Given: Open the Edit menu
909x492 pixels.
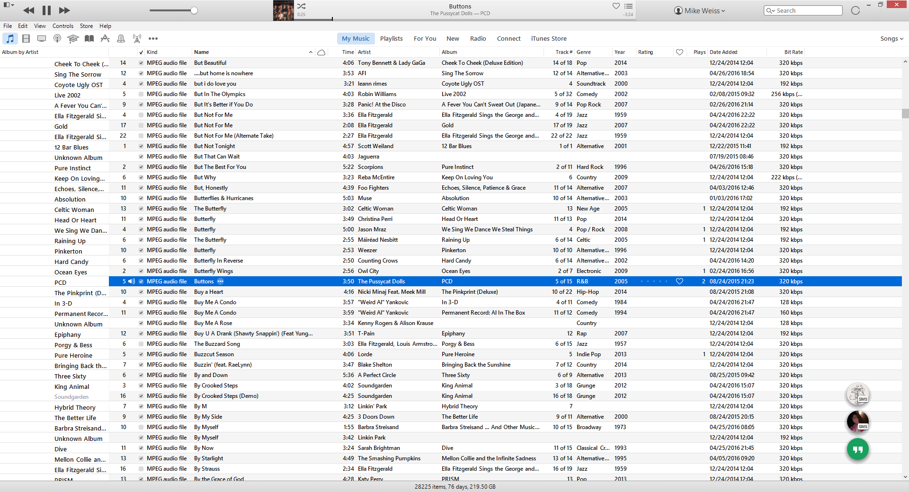Looking at the screenshot, I should [x=23, y=26].
